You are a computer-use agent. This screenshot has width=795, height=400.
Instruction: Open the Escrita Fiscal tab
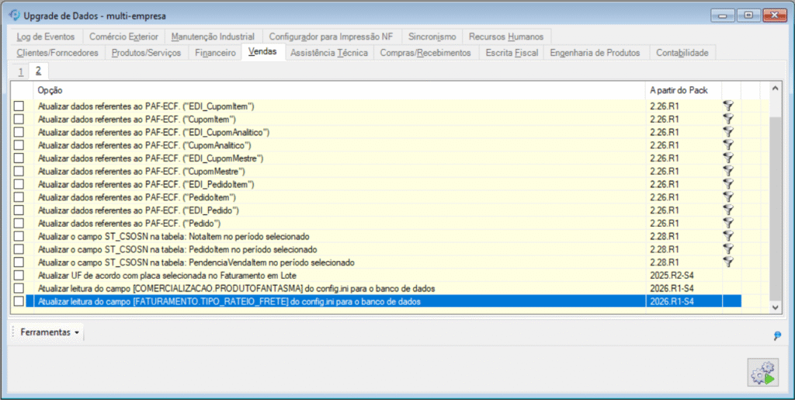[510, 53]
